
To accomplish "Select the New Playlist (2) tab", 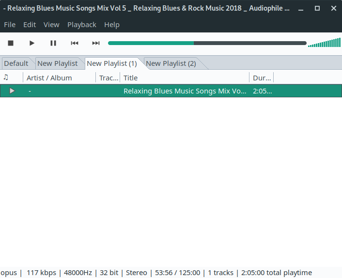I will point(171,63).
